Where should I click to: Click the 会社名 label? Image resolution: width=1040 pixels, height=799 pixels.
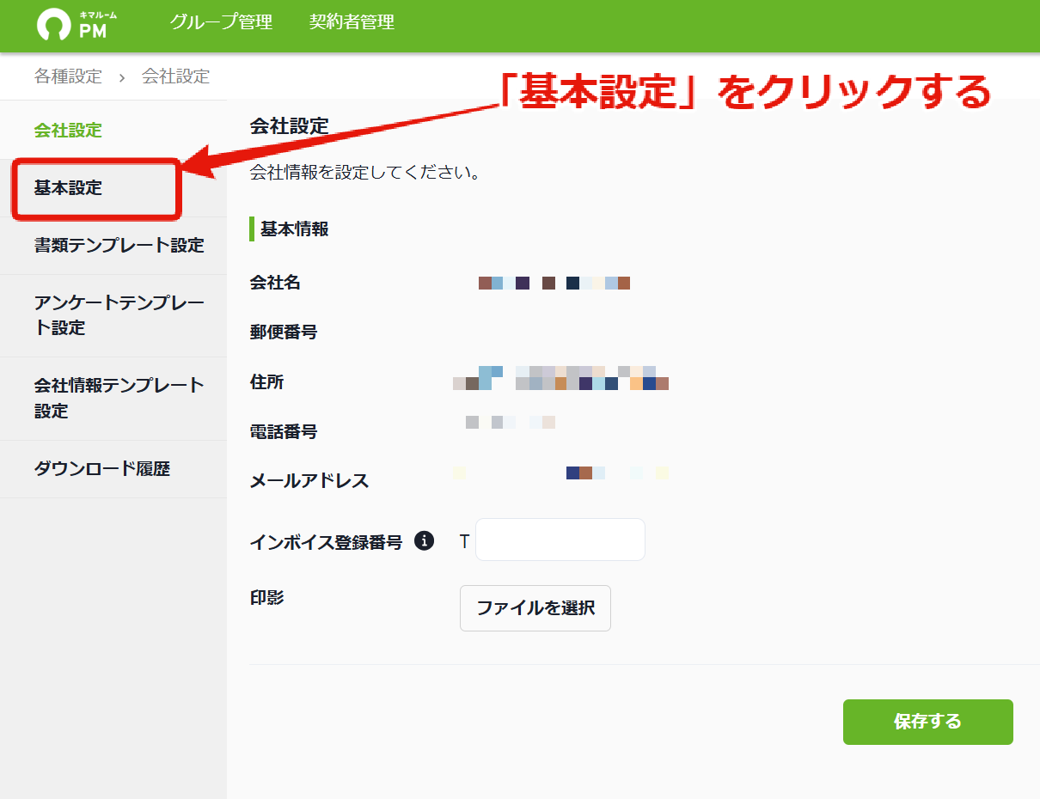(x=275, y=283)
